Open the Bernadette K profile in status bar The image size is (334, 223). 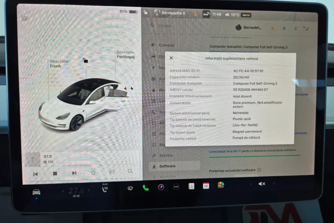click(x=170, y=13)
